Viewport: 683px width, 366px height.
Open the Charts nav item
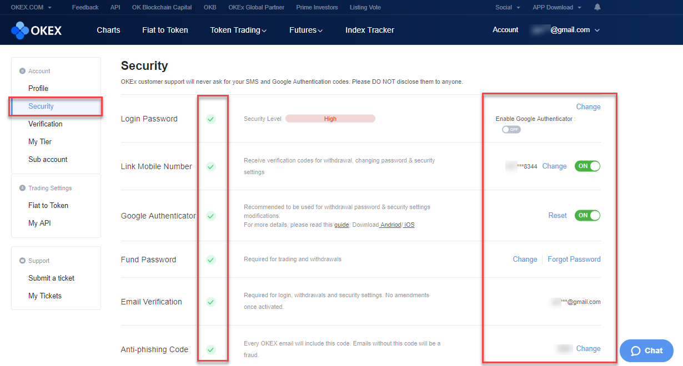tap(108, 30)
